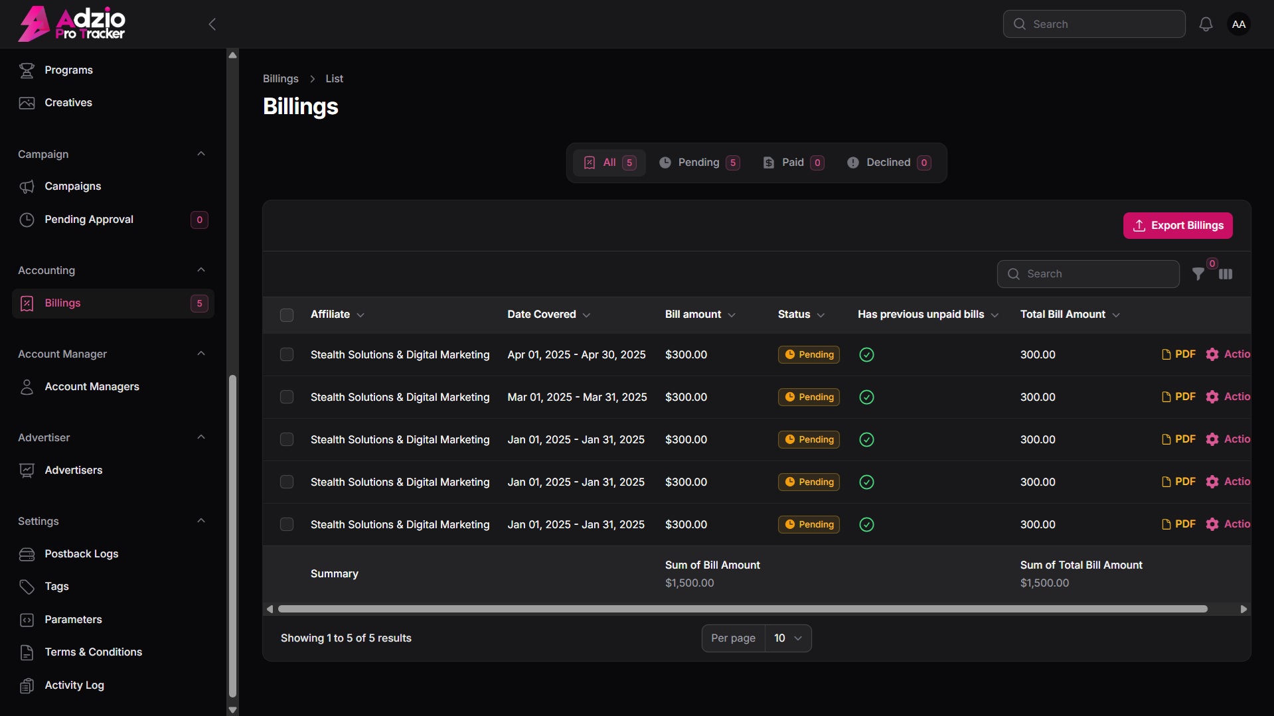The width and height of the screenshot is (1274, 716).
Task: Toggle columns using the column manager icon
Action: click(x=1226, y=274)
